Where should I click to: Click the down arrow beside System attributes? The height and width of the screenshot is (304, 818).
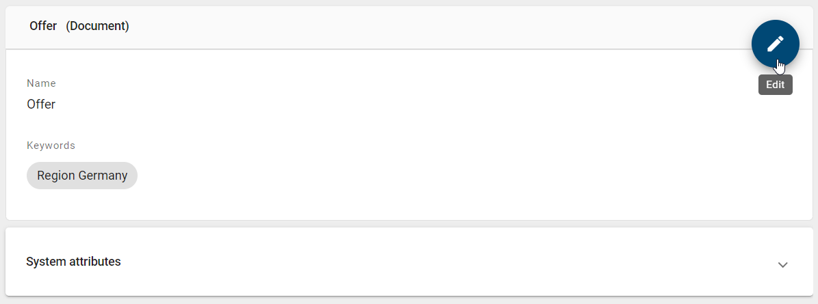pyautogui.click(x=783, y=264)
